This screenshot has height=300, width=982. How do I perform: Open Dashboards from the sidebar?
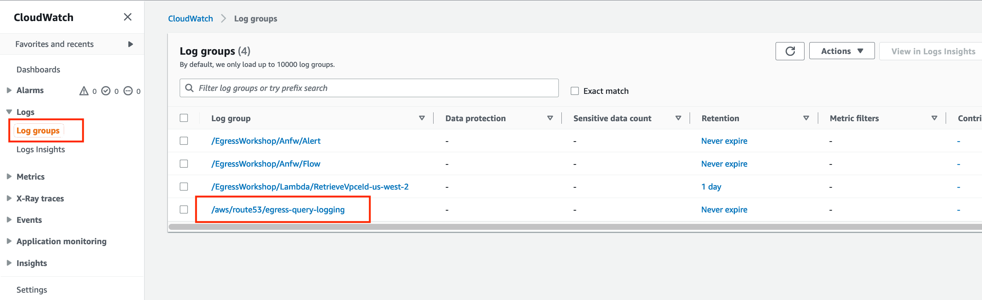click(x=38, y=69)
